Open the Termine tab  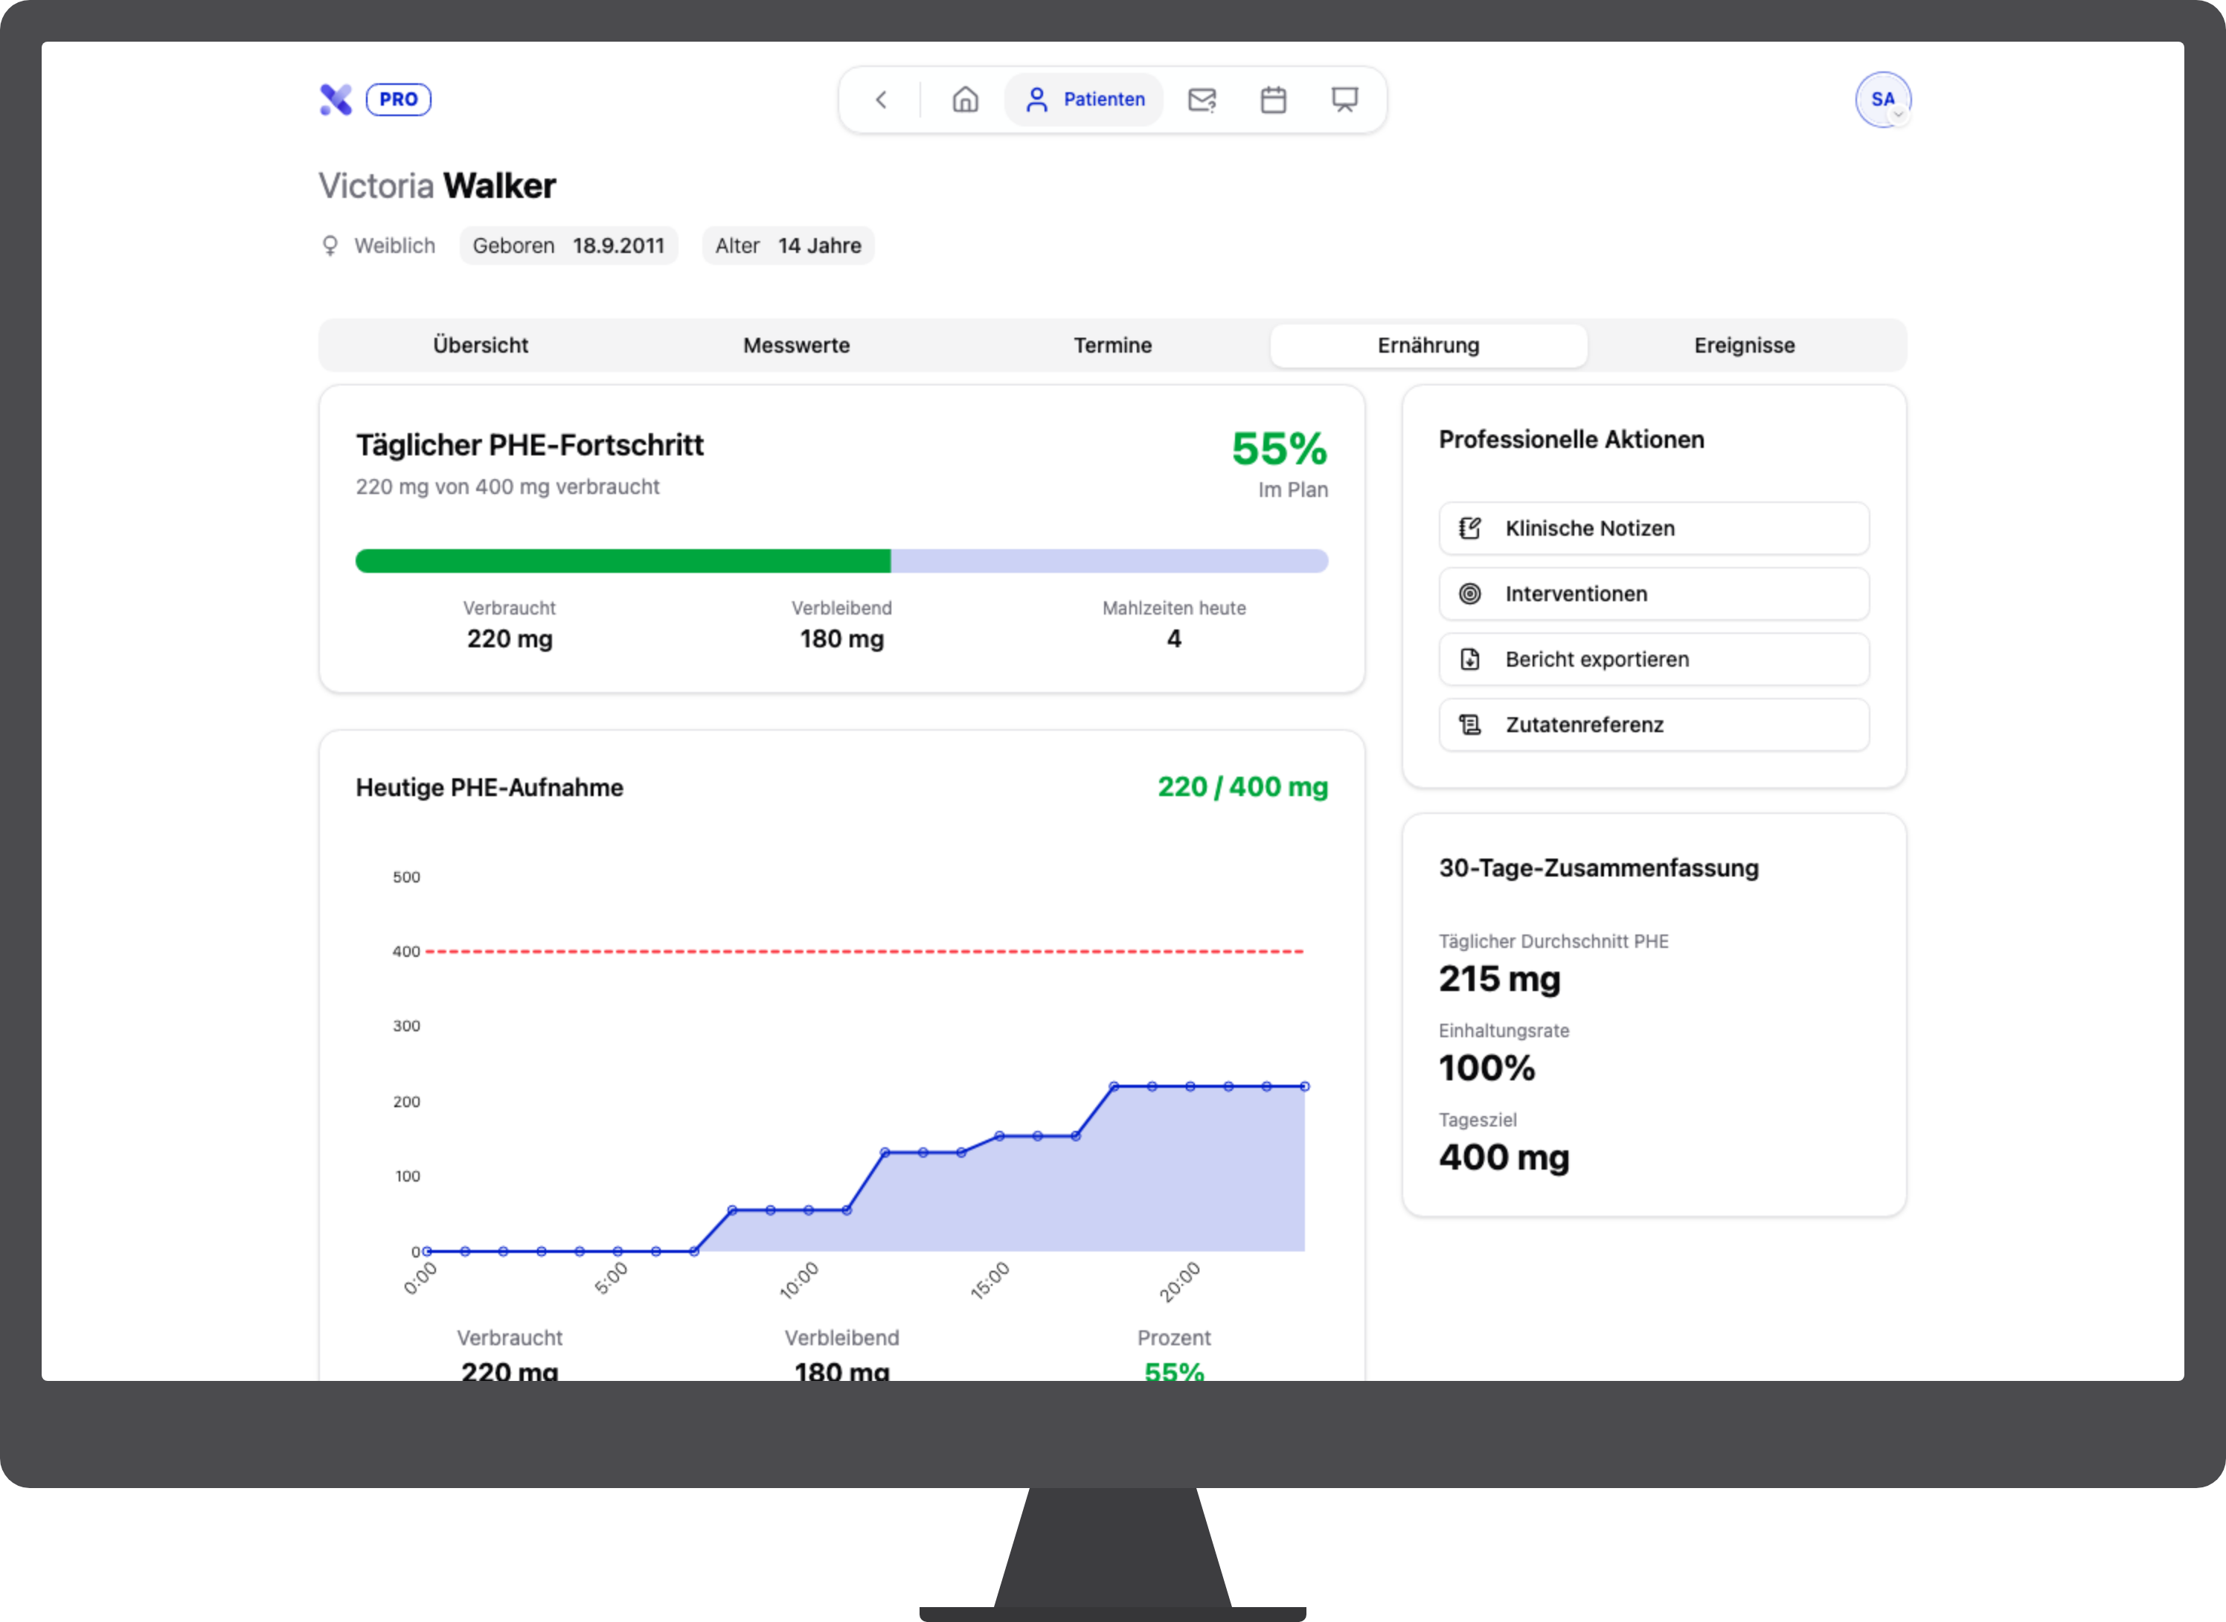[1112, 346]
